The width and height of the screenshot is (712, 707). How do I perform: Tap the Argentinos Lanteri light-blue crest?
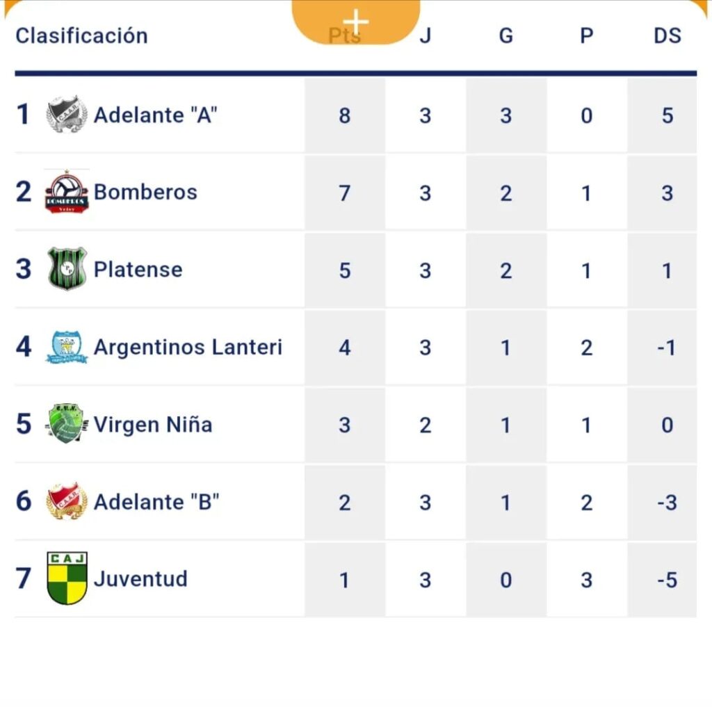click(67, 347)
